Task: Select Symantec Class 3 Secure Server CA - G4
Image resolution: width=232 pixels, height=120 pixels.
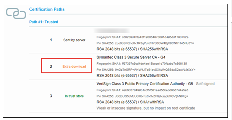Action: pyautogui.click(x=131, y=57)
